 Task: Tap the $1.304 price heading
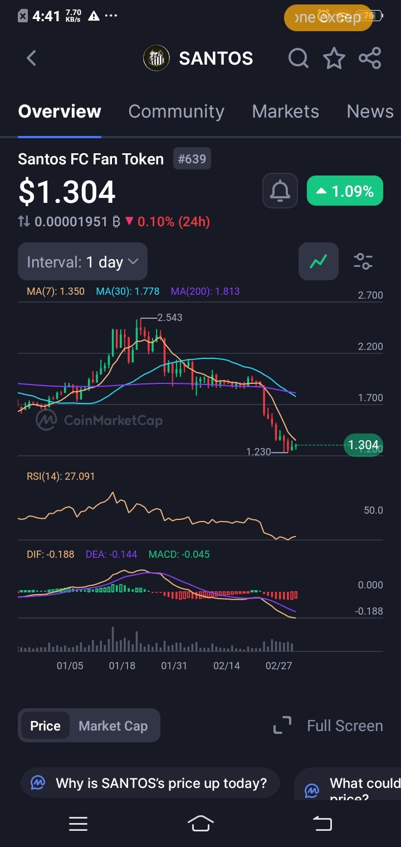pos(67,192)
